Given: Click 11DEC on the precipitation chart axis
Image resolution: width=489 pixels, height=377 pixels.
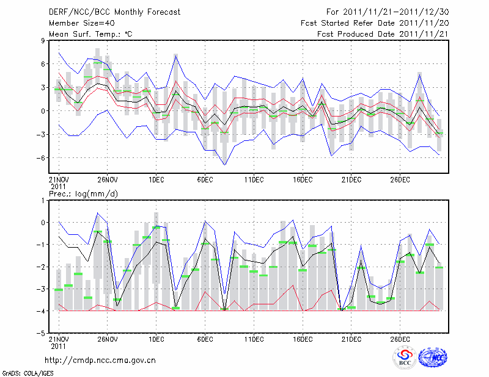Looking at the screenshot, I should (254, 339).
